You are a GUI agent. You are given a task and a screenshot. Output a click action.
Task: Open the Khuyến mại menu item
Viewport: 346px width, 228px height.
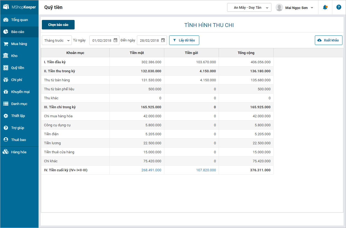(x=19, y=92)
